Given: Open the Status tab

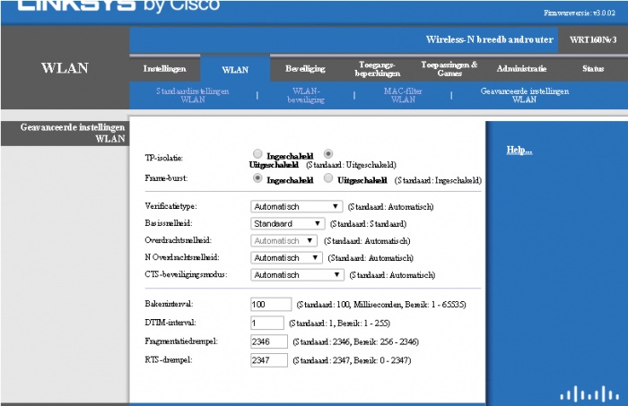Looking at the screenshot, I should 593,69.
